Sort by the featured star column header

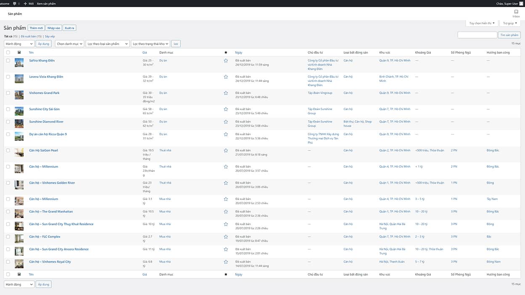pos(226,53)
